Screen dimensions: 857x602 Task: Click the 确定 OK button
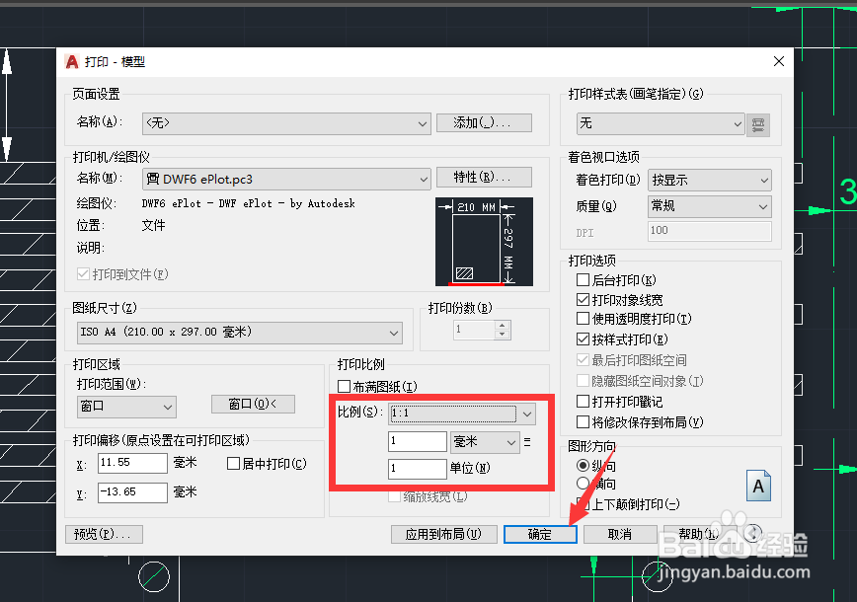point(540,533)
